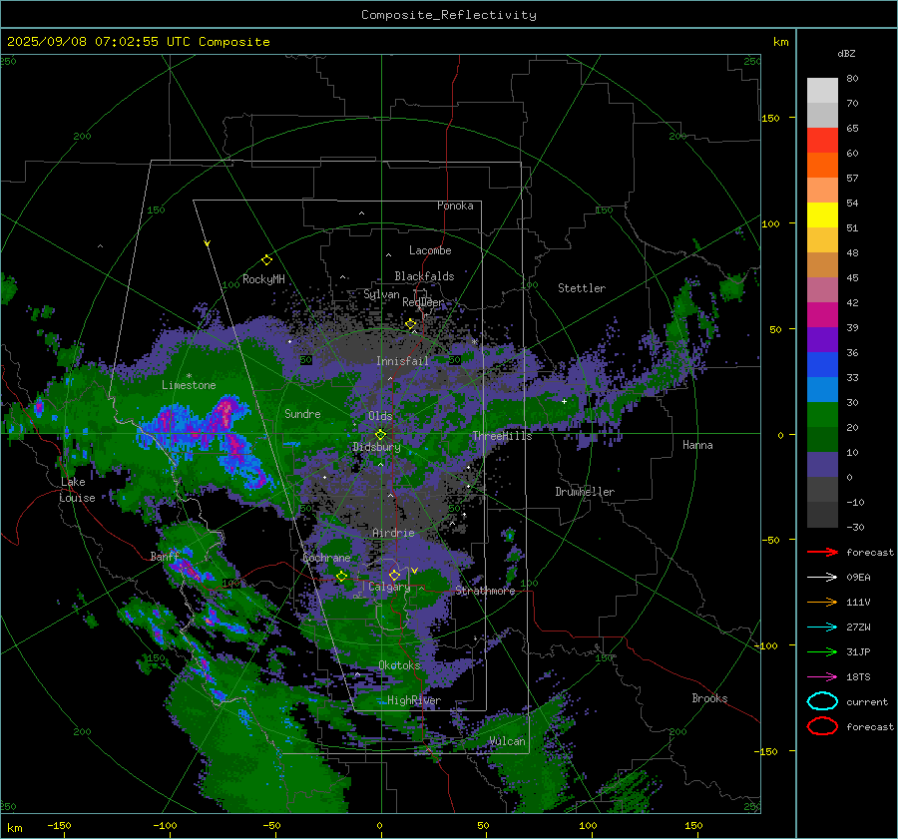898x839 pixels.
Task: Click the Banff label
Action: coord(165,556)
